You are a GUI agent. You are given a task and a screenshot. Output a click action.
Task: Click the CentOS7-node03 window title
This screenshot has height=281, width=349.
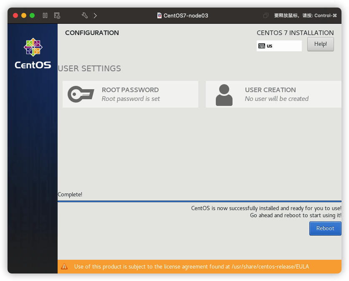186,15
